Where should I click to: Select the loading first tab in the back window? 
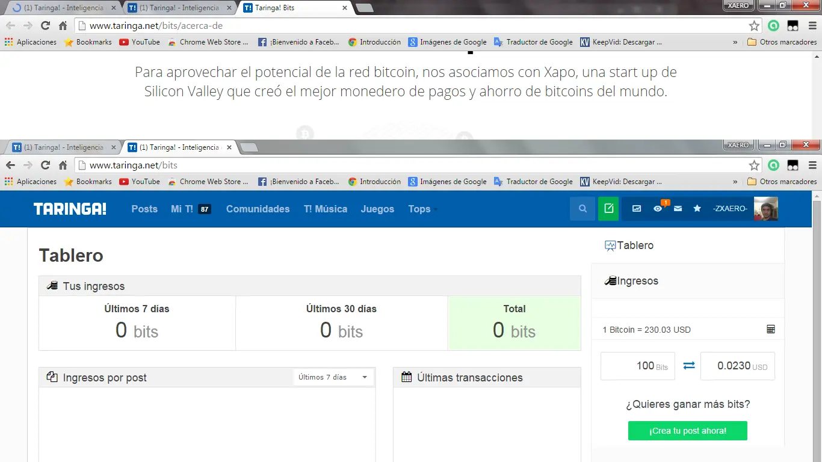pyautogui.click(x=63, y=8)
